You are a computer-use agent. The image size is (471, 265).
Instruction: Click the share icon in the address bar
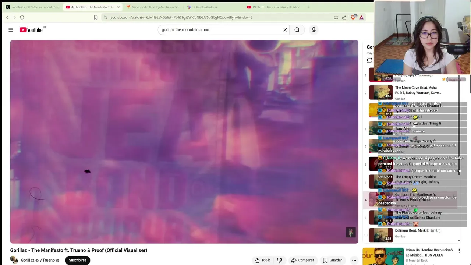point(344,17)
